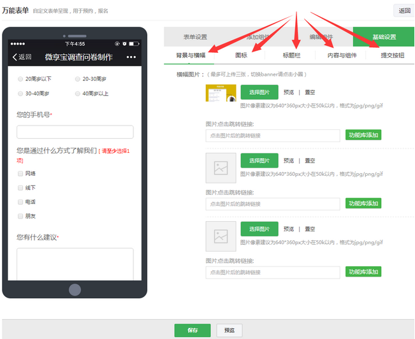The height and width of the screenshot is (339, 415).
Task: Toggle the 电话 checkbox
Action: 20,202
